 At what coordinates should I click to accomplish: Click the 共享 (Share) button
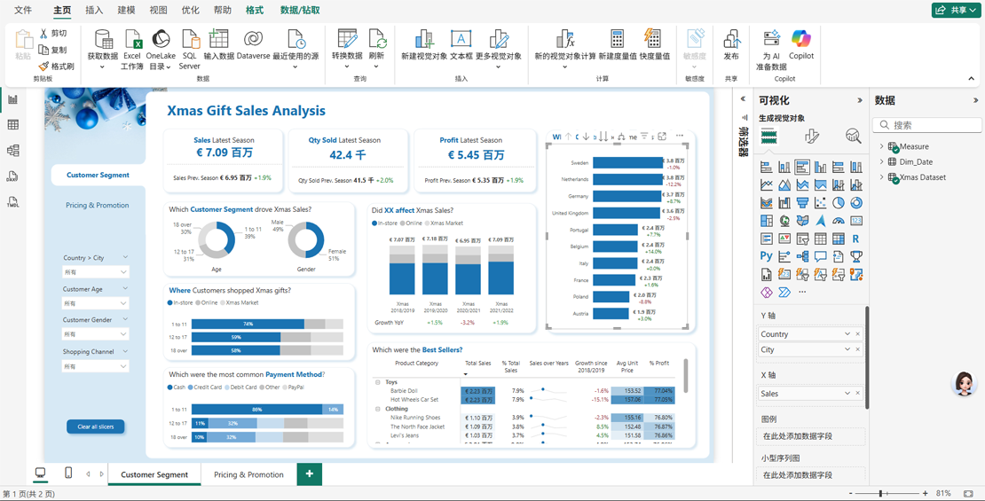pos(956,10)
